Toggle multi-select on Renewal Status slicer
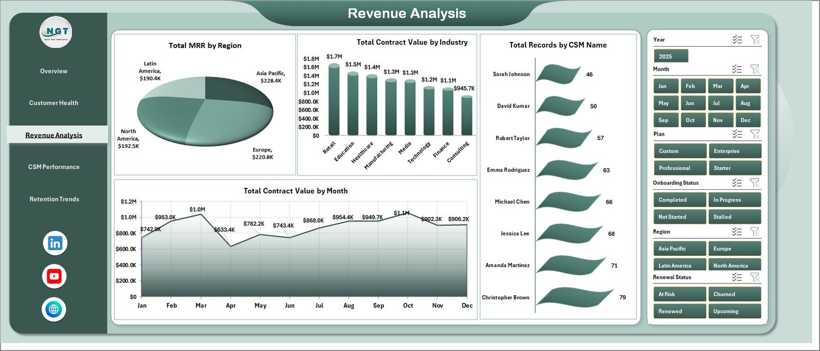This screenshot has height=351, width=820. click(737, 277)
